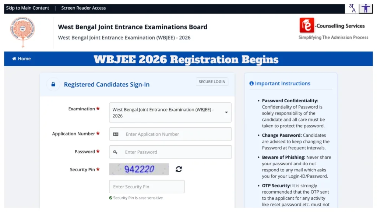Open the Examination dropdown
The width and height of the screenshot is (377, 212).
170,112
